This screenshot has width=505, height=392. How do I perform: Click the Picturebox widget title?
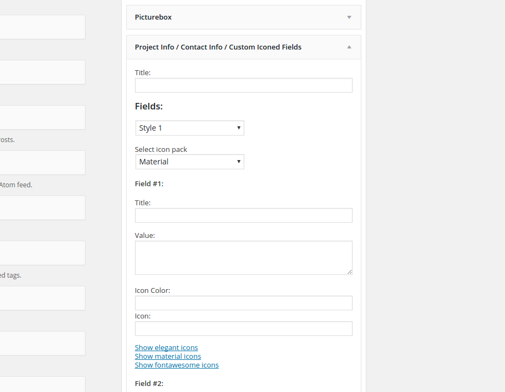[153, 17]
